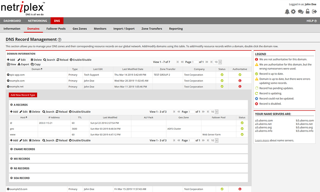Go to first page in Domain Information pager
Image resolution: width=320 pixels, height=192 pixels.
click(x=177, y=62)
